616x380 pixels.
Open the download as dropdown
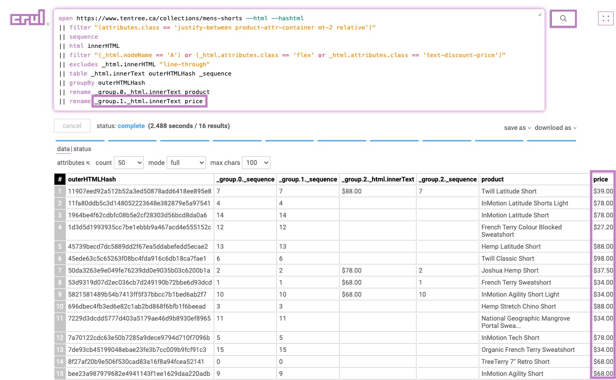point(556,128)
